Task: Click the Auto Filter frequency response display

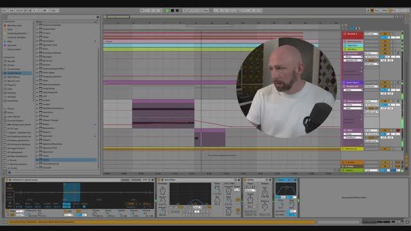Action: pos(190,194)
